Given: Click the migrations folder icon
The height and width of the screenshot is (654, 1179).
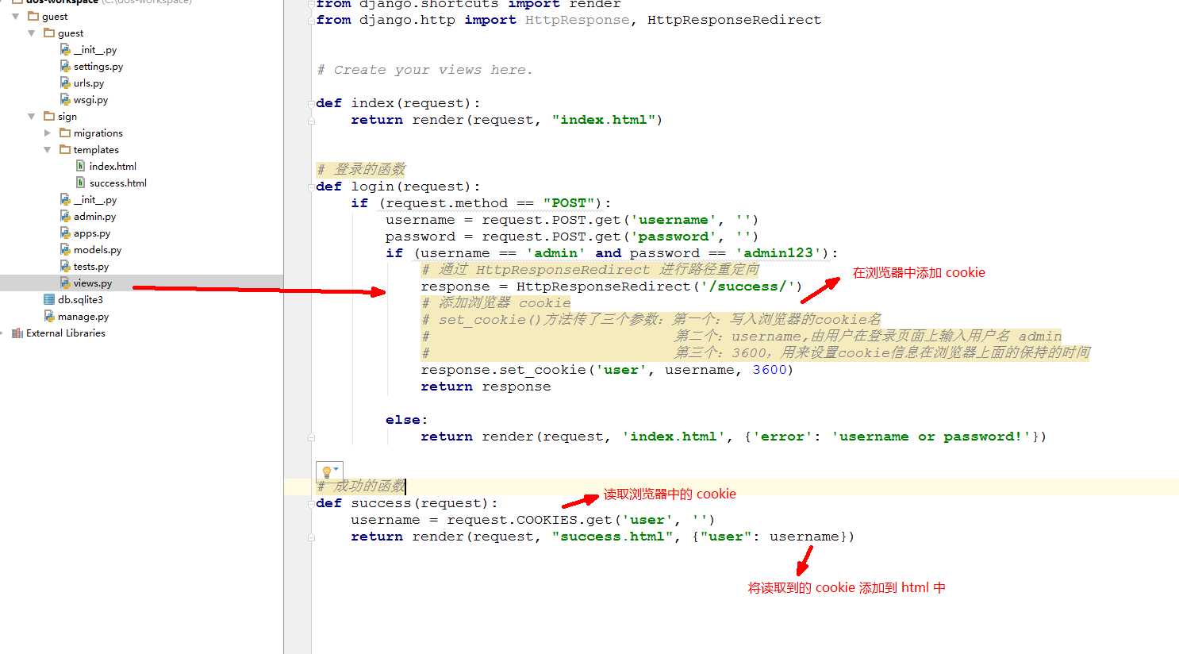Looking at the screenshot, I should tap(65, 133).
